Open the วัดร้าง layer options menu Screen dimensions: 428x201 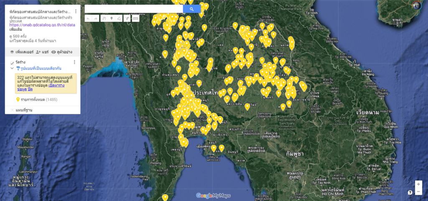(x=74, y=62)
